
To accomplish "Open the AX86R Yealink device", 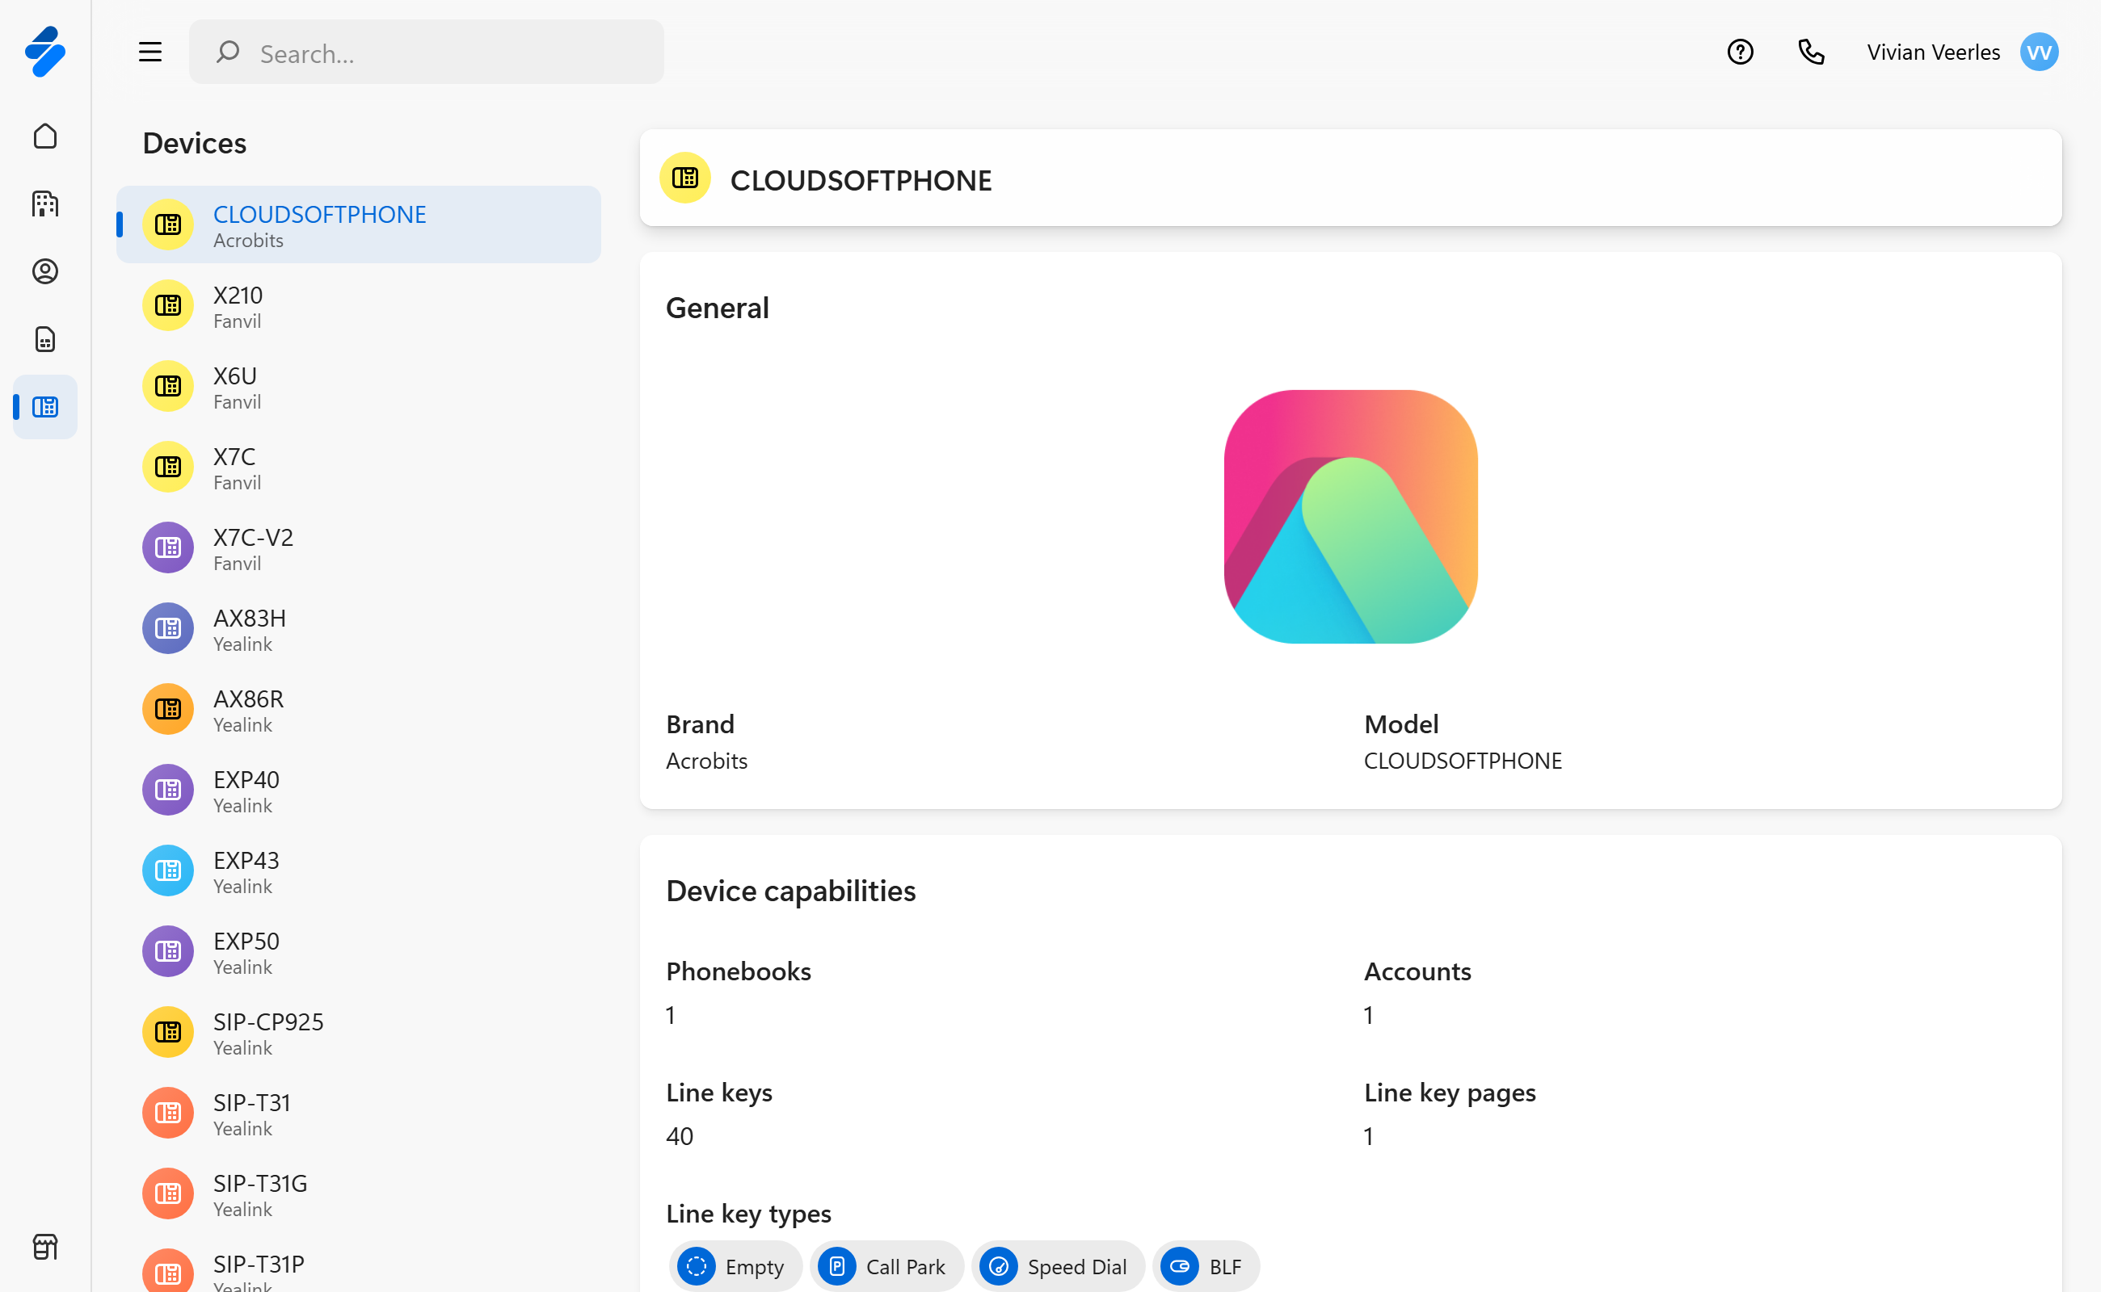I will coord(358,709).
